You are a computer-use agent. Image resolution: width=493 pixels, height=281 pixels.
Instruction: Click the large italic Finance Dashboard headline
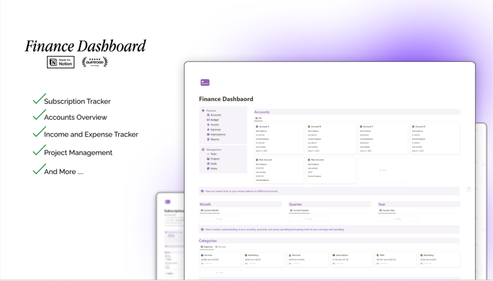pos(85,46)
